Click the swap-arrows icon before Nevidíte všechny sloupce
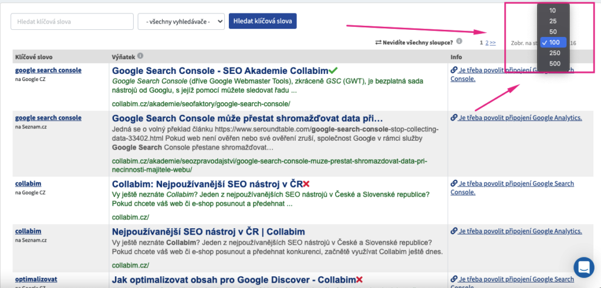Image resolution: width=601 pixels, height=288 pixels. coord(379,43)
